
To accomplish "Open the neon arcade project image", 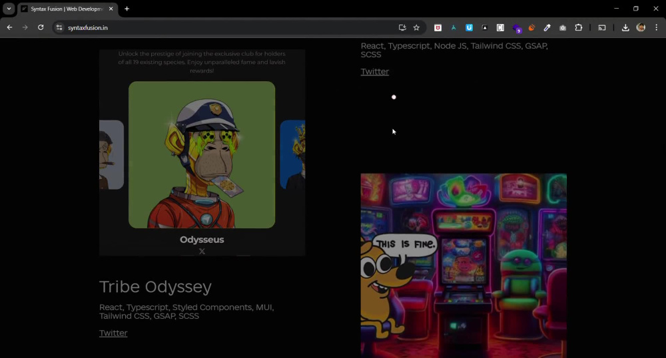I will click(464, 265).
